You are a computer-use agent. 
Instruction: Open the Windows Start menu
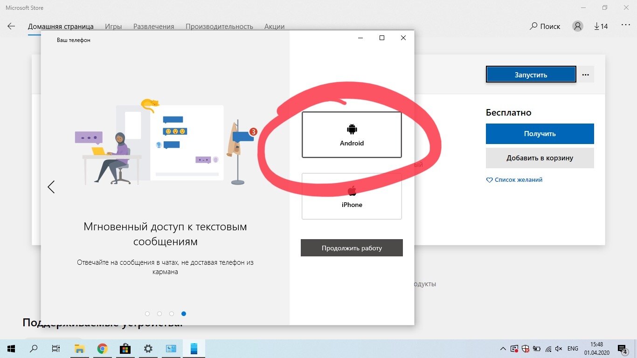click(11, 349)
